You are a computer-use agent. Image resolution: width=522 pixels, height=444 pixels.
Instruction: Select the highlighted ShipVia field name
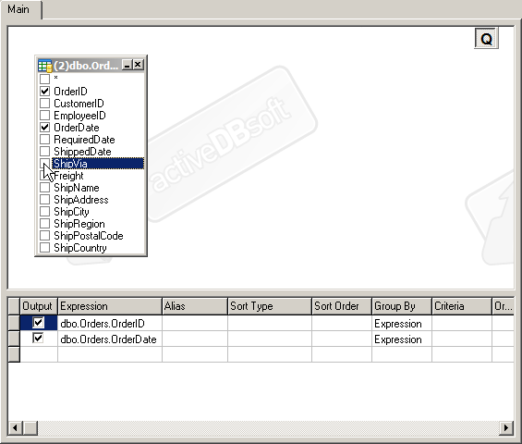click(x=98, y=164)
